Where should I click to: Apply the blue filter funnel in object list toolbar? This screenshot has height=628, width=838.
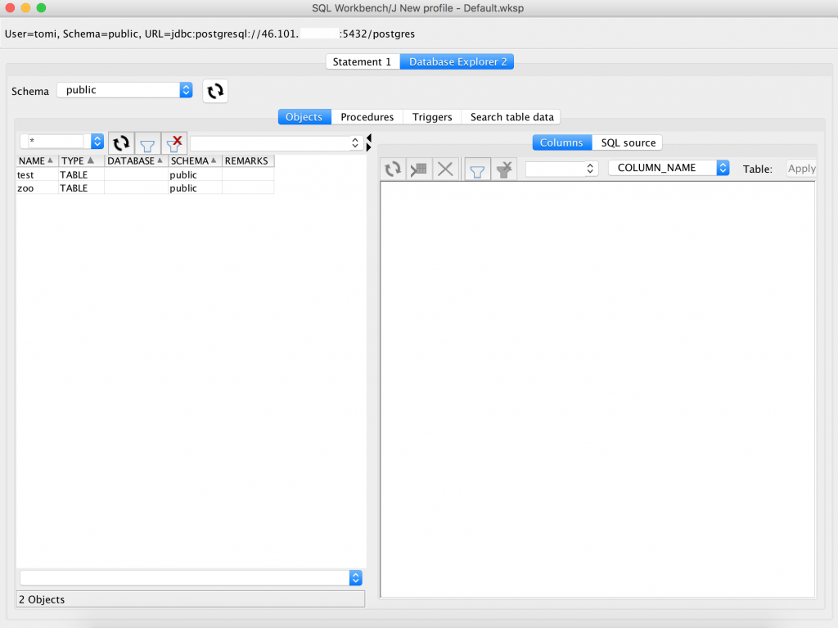[147, 142]
